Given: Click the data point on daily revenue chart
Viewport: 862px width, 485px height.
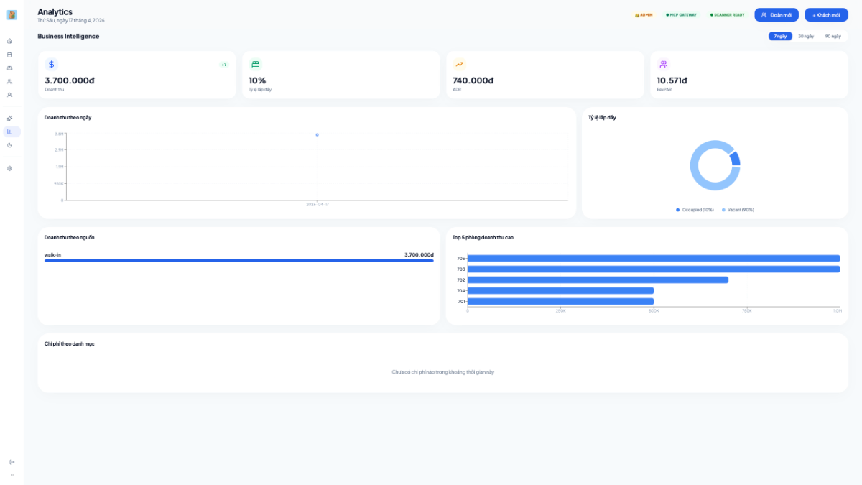Looking at the screenshot, I should (x=317, y=134).
